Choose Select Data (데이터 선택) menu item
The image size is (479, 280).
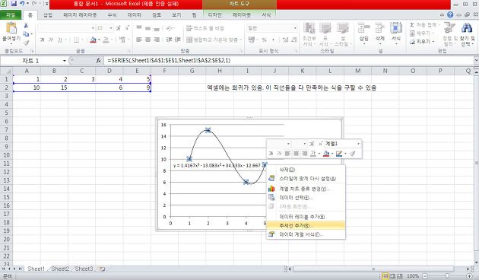306,198
